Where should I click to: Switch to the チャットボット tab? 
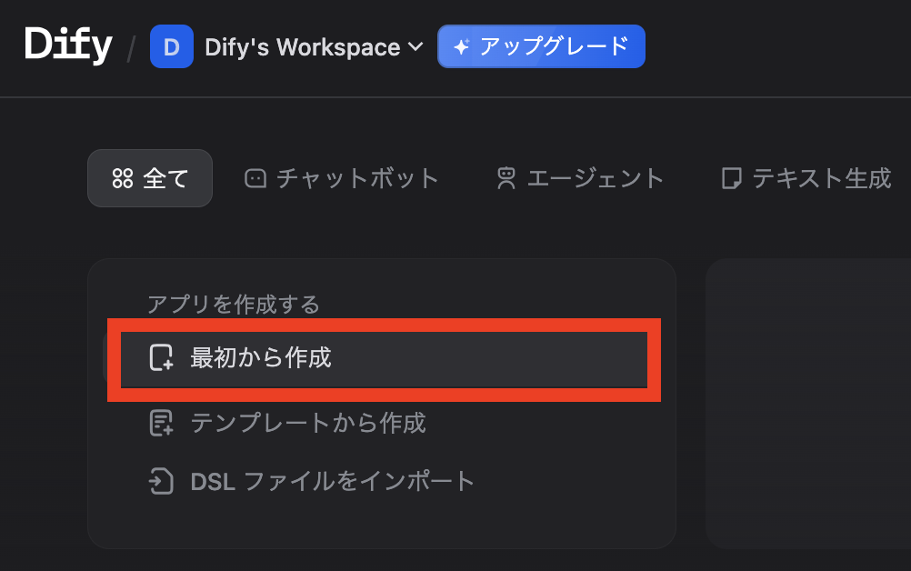coord(341,178)
